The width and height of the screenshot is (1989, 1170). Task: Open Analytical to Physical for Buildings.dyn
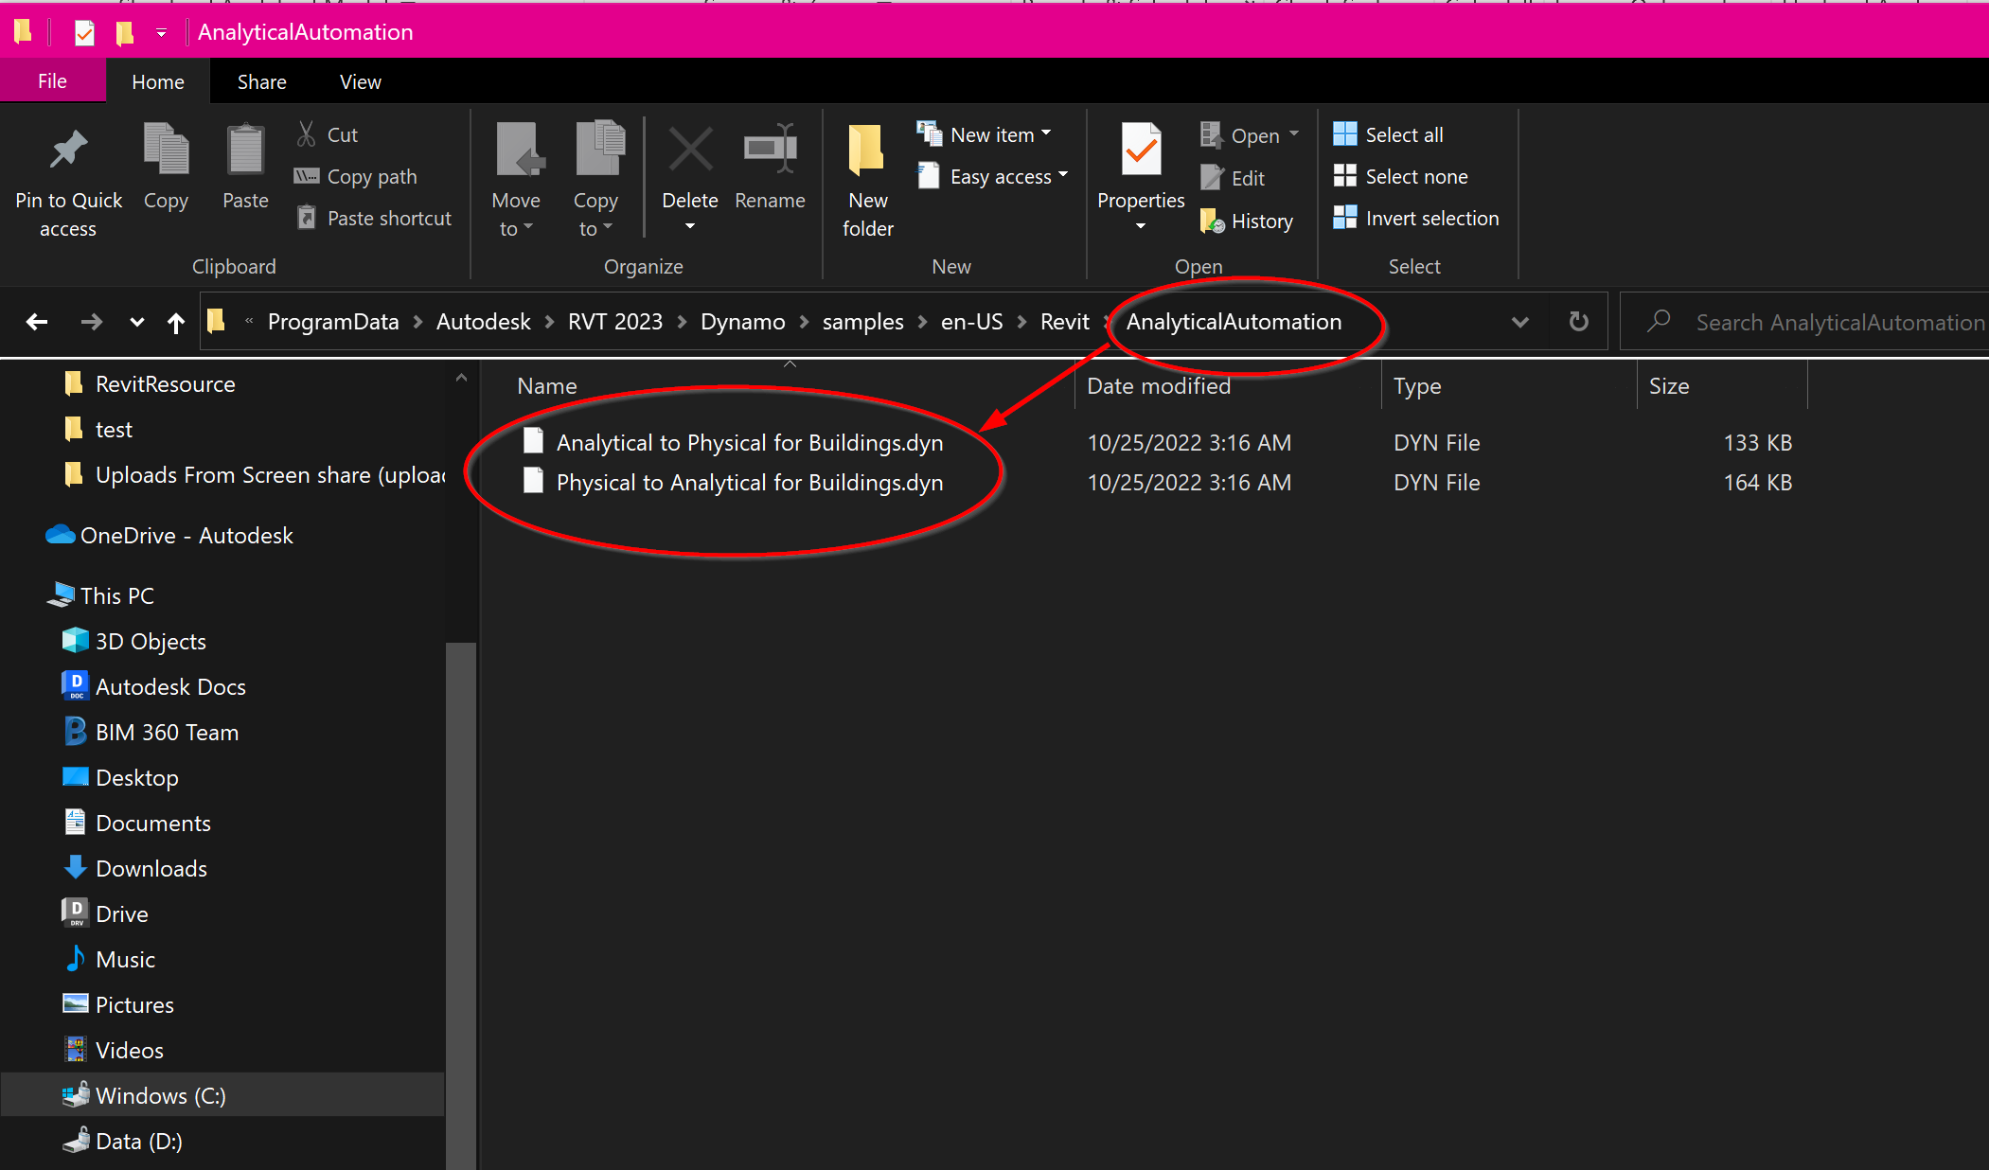click(750, 442)
